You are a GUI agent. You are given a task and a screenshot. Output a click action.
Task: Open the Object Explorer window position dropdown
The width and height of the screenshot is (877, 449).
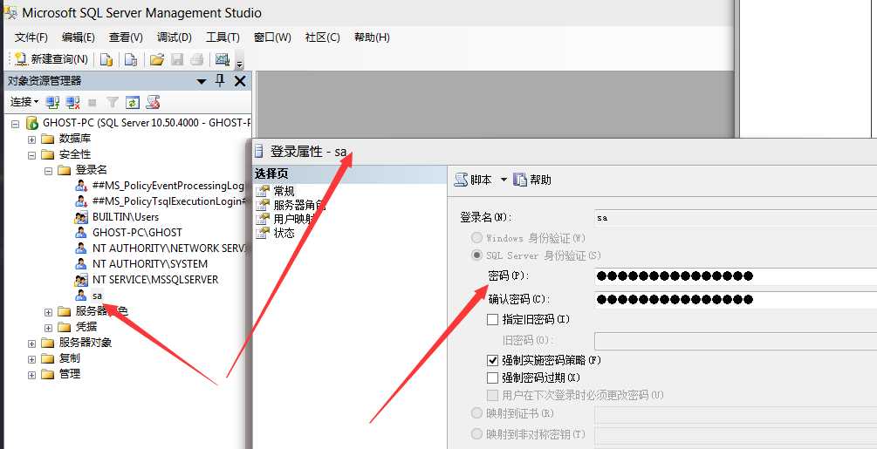point(202,82)
